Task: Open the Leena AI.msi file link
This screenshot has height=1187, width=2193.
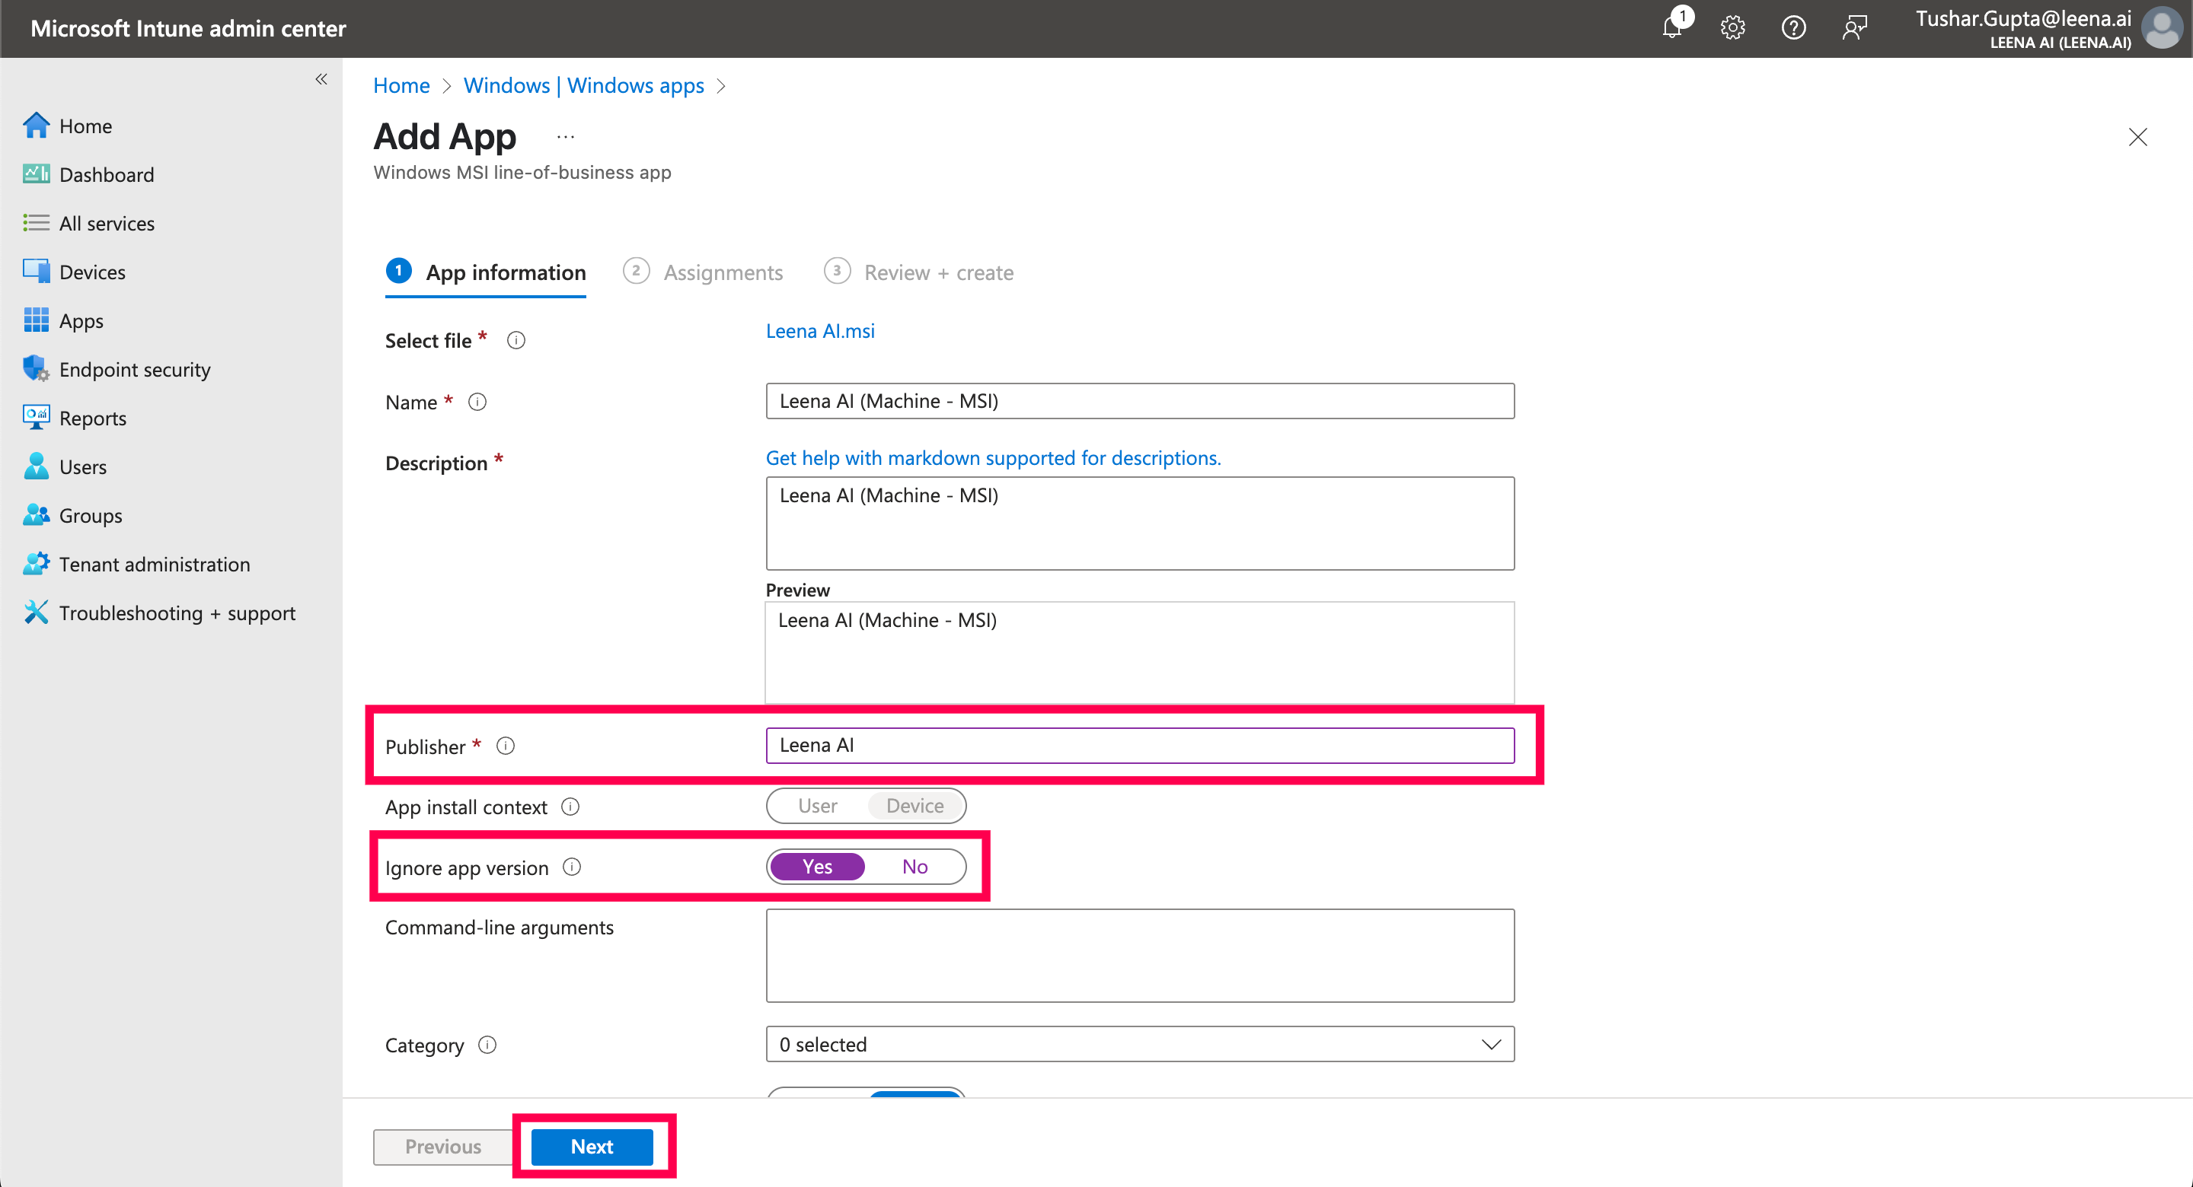Action: 820,331
